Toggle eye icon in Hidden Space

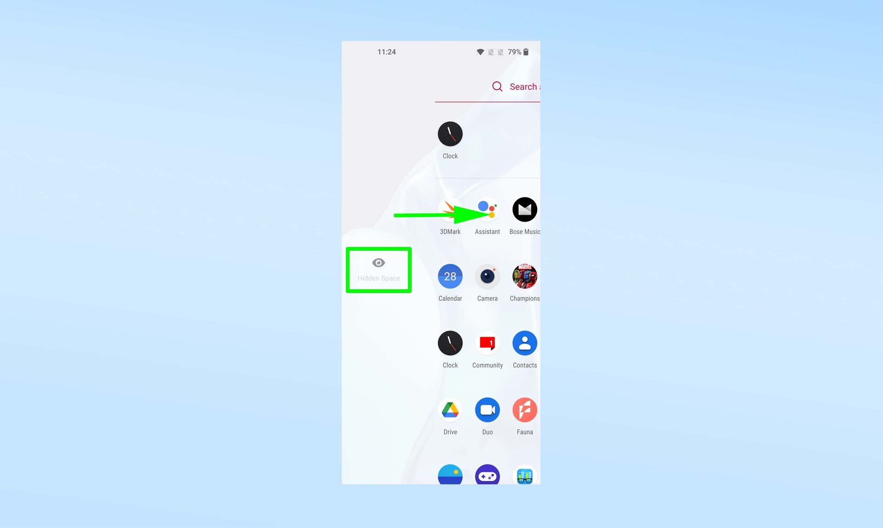coord(378,263)
